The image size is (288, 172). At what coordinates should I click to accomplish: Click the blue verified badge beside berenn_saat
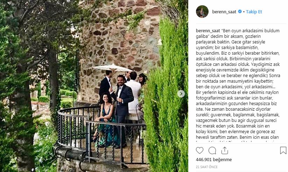[x=240, y=12]
